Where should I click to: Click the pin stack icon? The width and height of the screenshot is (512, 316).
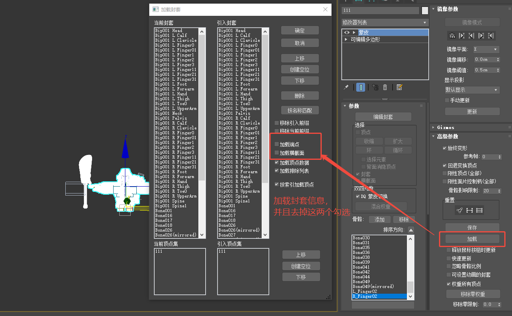[x=346, y=87]
